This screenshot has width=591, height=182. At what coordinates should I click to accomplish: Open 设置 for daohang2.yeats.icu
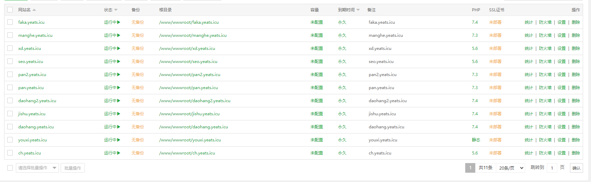[x=562, y=101]
